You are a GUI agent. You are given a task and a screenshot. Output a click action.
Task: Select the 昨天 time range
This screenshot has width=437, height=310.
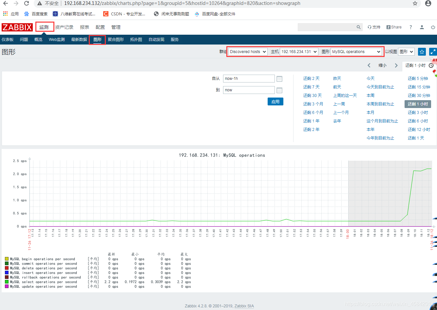click(x=337, y=79)
